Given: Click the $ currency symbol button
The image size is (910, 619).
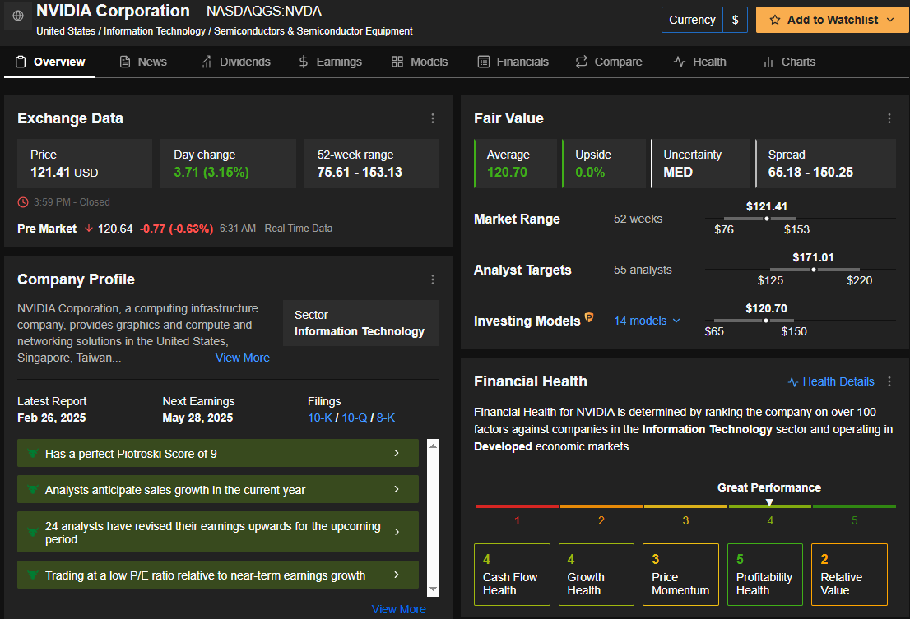Looking at the screenshot, I should pos(736,20).
